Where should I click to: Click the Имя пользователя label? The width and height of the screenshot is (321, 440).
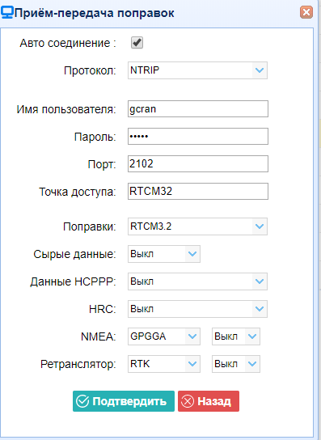tap(66, 109)
